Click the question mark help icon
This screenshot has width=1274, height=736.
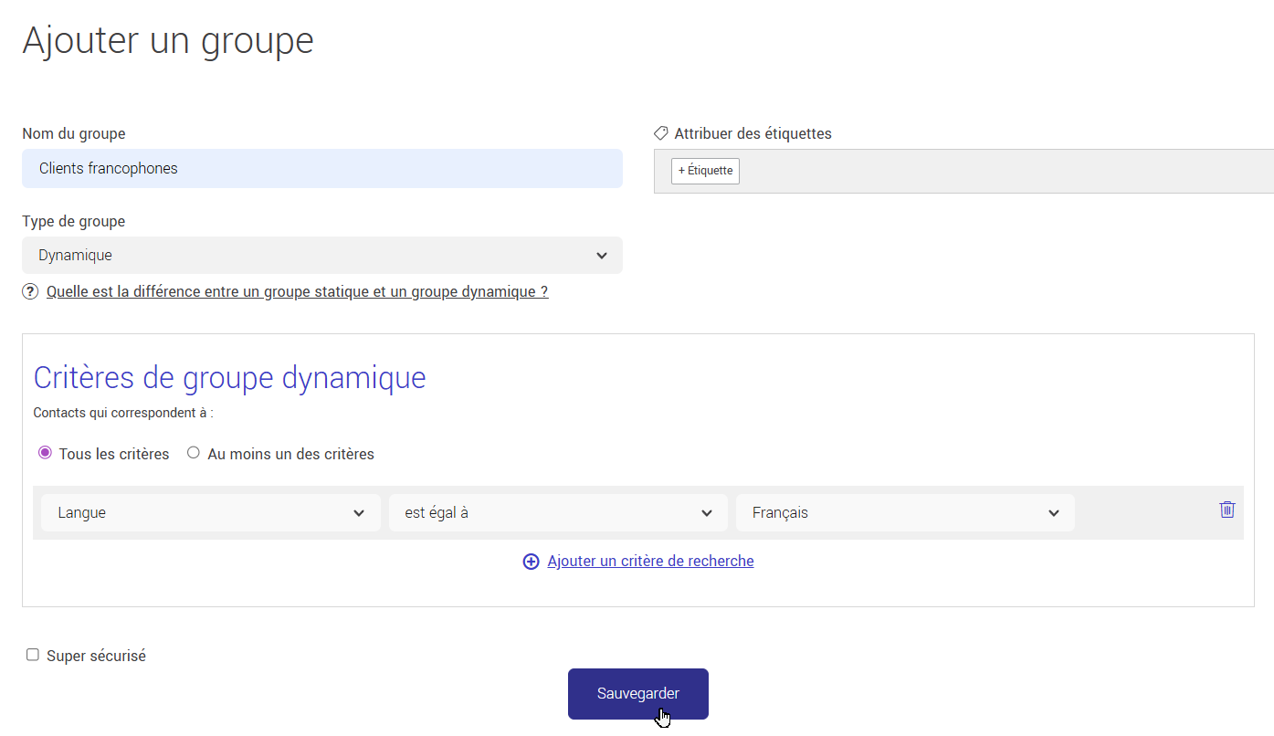click(30, 292)
